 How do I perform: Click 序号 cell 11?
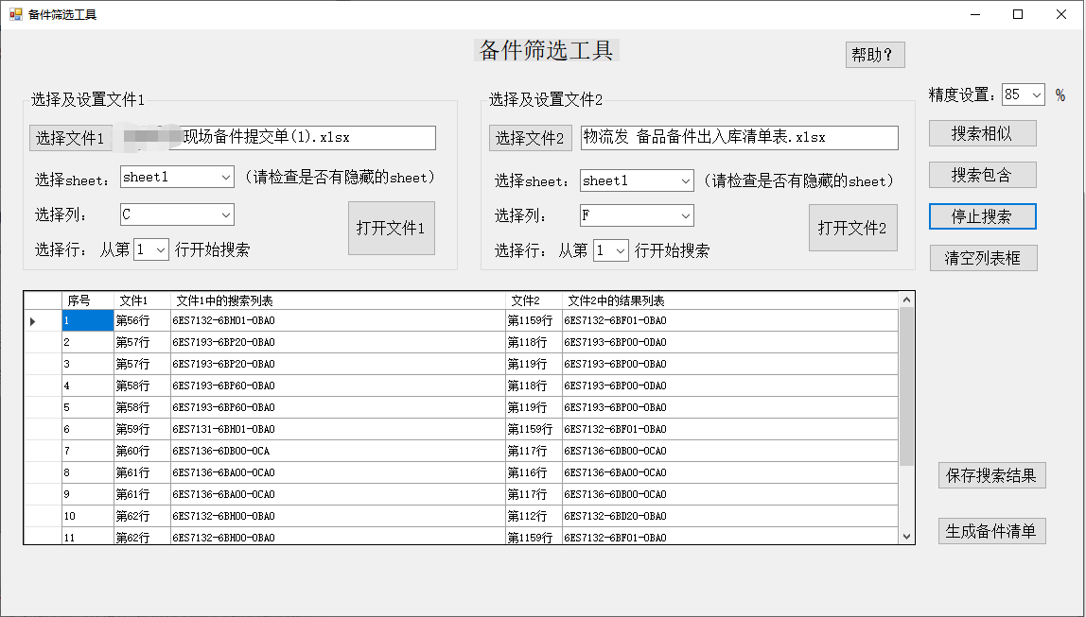88,537
